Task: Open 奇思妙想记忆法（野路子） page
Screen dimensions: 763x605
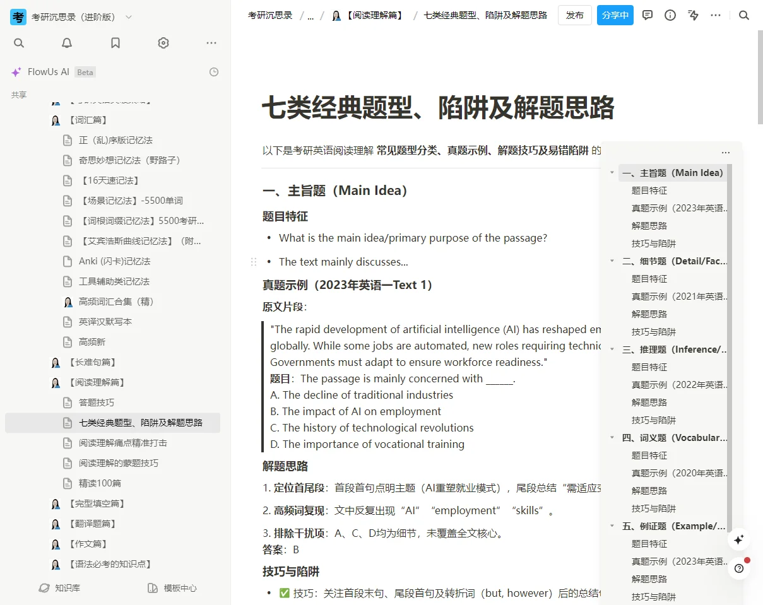Action: (x=112, y=160)
